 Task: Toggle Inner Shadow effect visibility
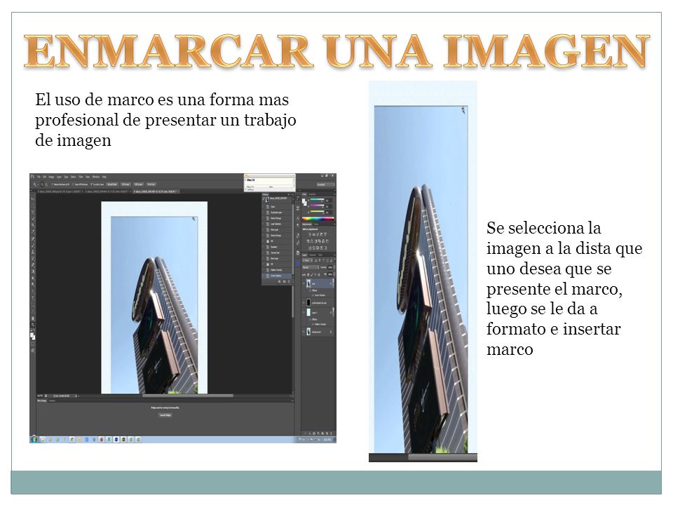313,295
